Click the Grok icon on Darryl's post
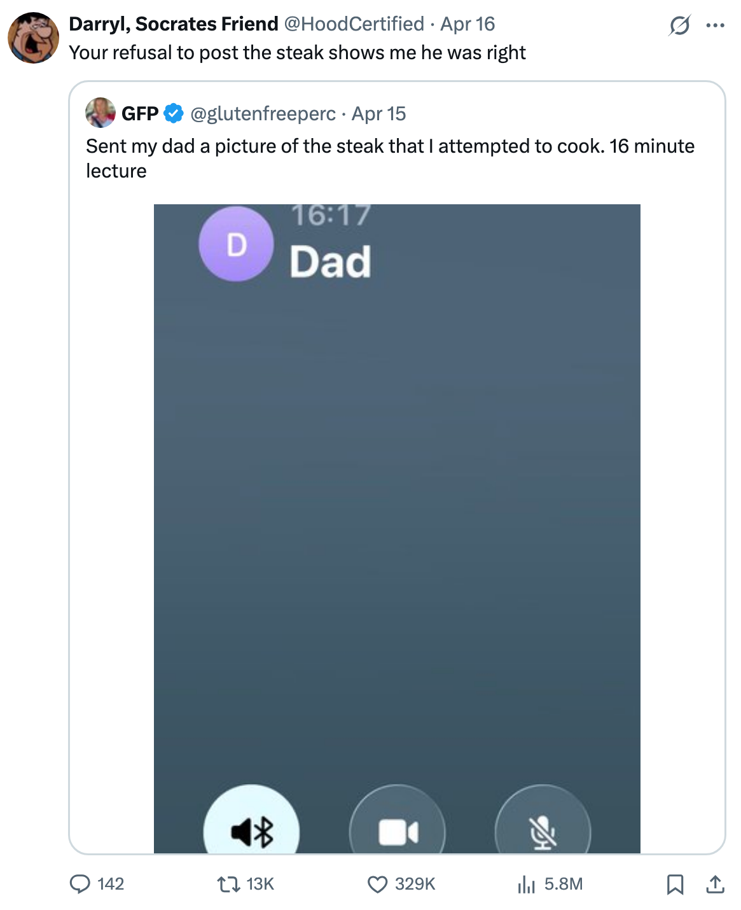The height and width of the screenshot is (910, 741). click(x=679, y=25)
